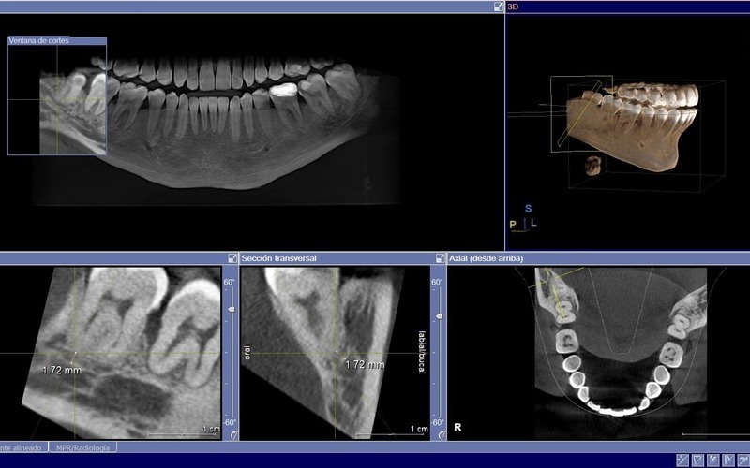750x468 pixels.
Task: Adjust tangential view angle slider handle
Action: point(230,308)
